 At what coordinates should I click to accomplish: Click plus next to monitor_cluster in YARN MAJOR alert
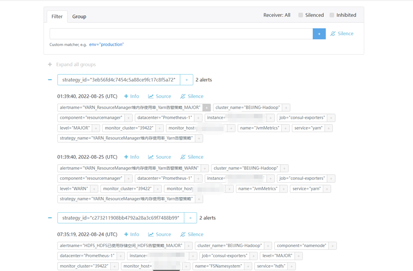tap(159, 128)
